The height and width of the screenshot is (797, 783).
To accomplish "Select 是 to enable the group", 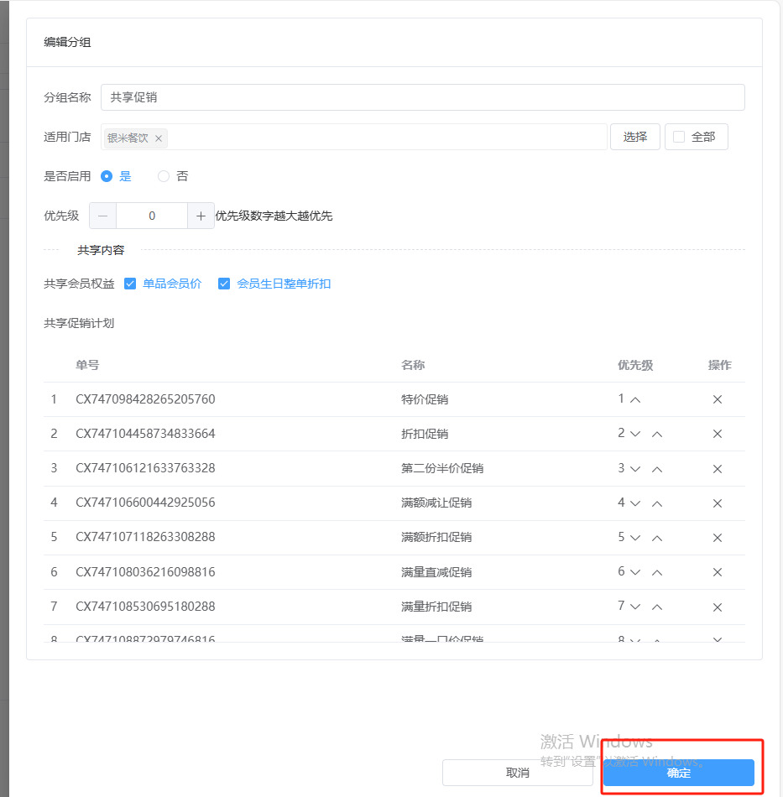I will click(107, 176).
